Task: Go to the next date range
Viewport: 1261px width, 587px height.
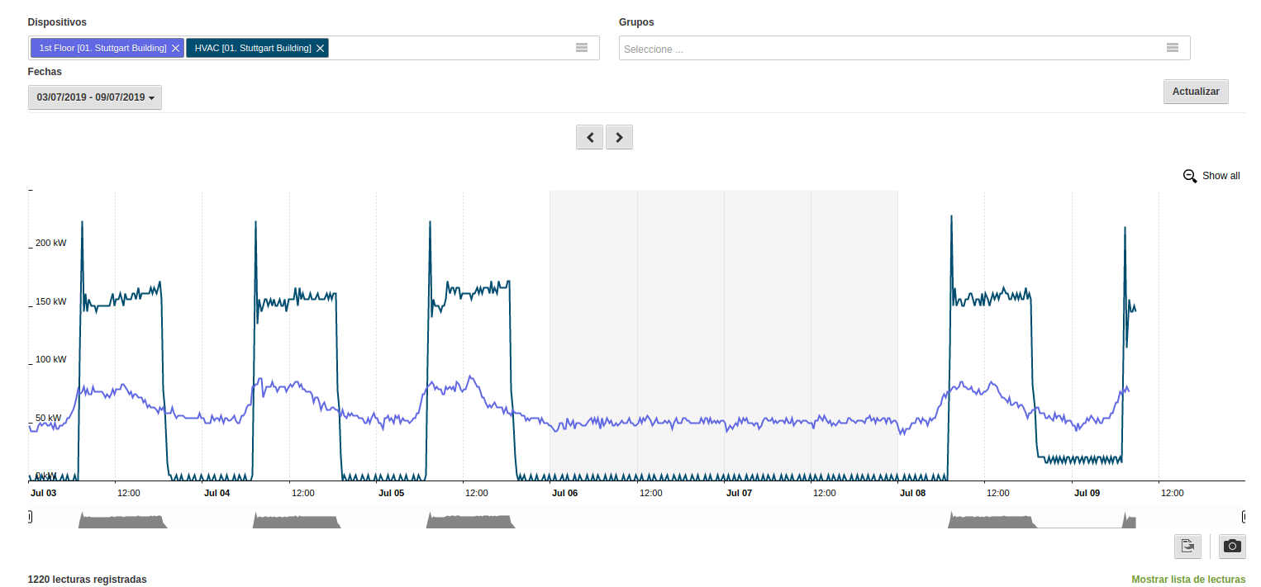Action: 620,137
